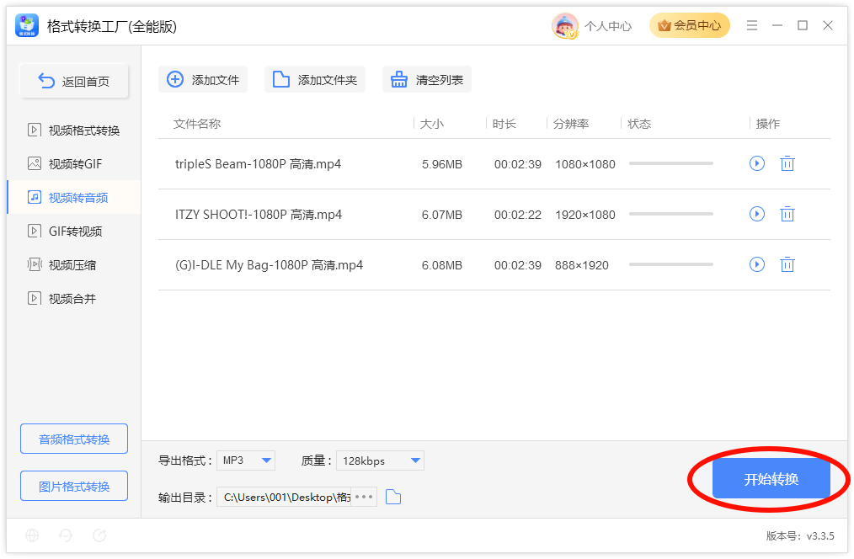Viewport: 854px width, 559px height.
Task: Return home via 返回首页 button
Action: click(74, 81)
